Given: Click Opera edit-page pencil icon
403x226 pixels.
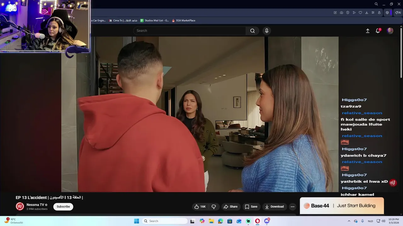Looking at the screenshot, I should 335,13.
